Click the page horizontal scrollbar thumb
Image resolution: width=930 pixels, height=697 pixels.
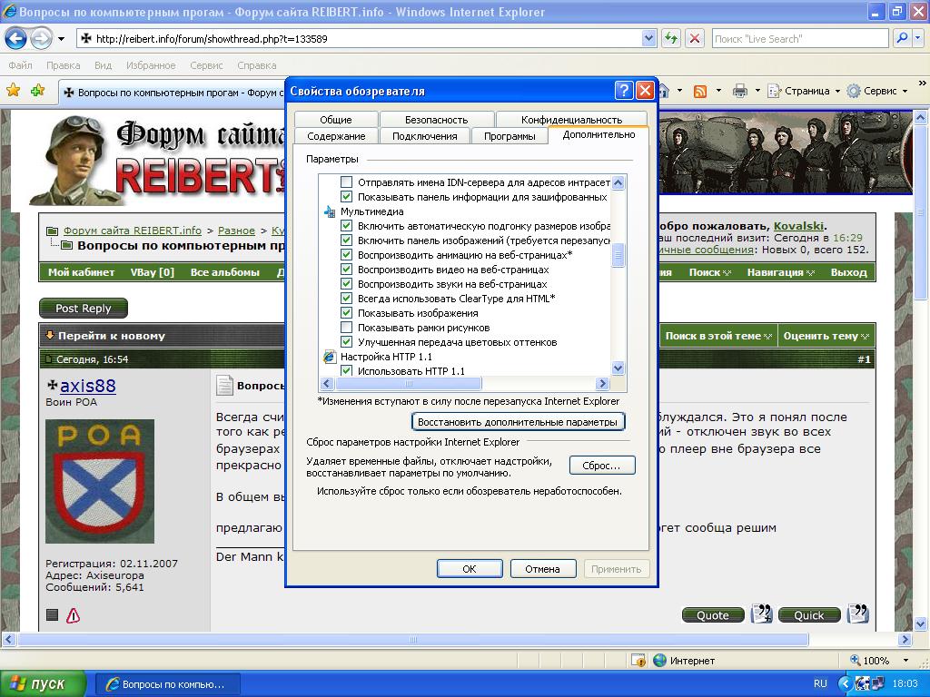tap(413, 640)
